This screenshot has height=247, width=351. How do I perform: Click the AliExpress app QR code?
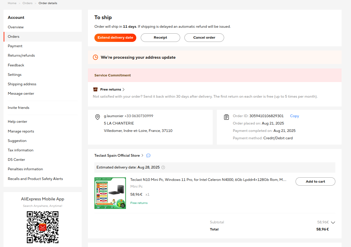(42, 227)
